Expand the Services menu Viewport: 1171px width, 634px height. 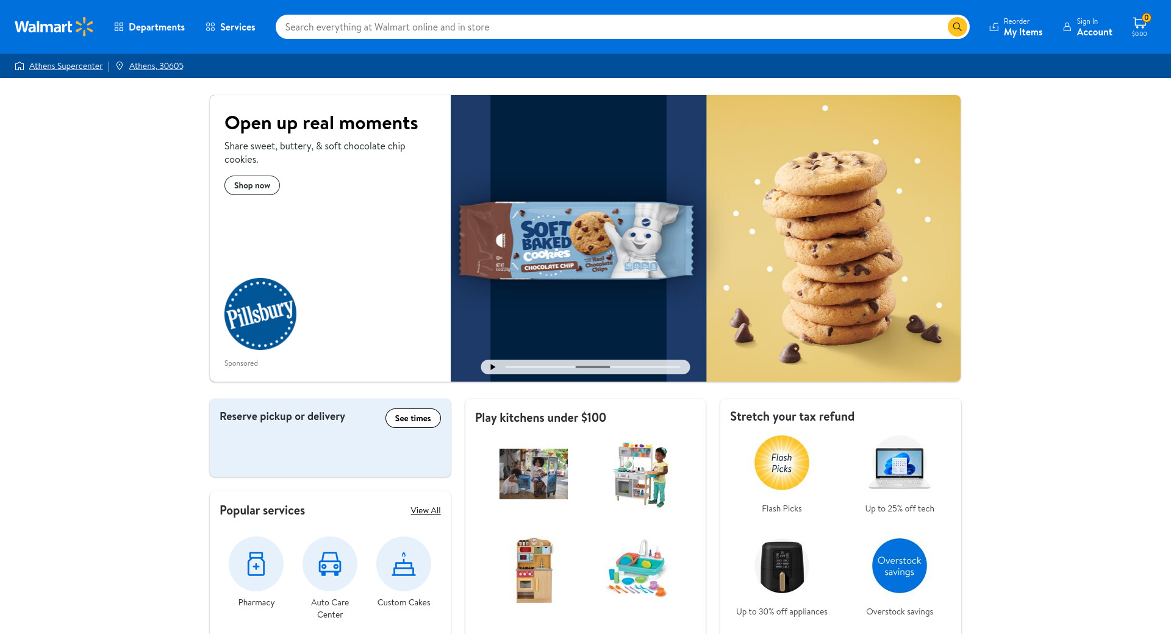(231, 27)
